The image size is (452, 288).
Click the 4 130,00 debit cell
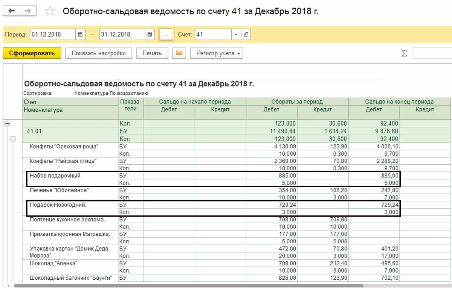[x=272, y=147]
